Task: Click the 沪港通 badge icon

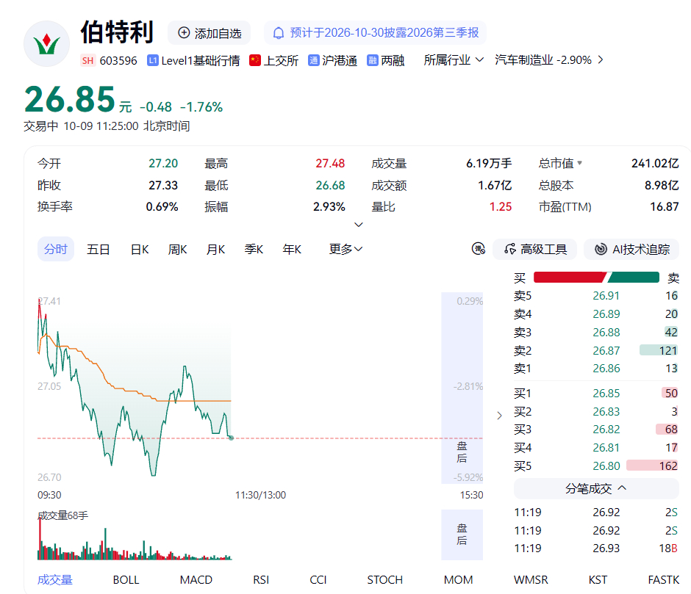Action: 313,60
